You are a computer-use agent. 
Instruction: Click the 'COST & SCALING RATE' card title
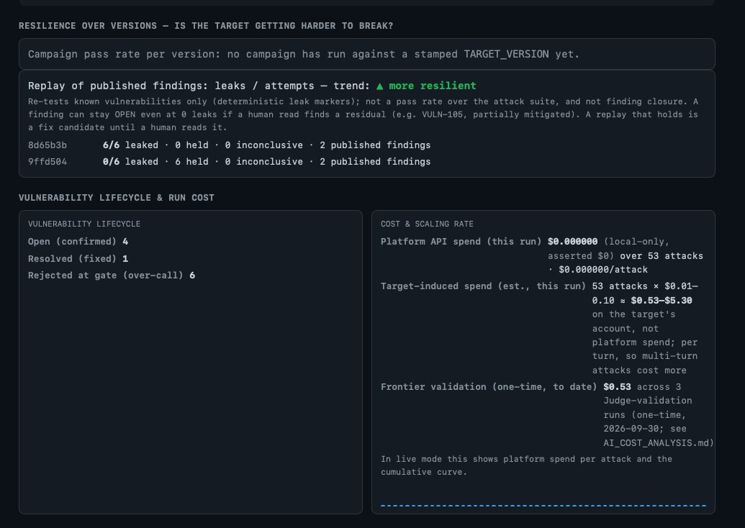(427, 224)
